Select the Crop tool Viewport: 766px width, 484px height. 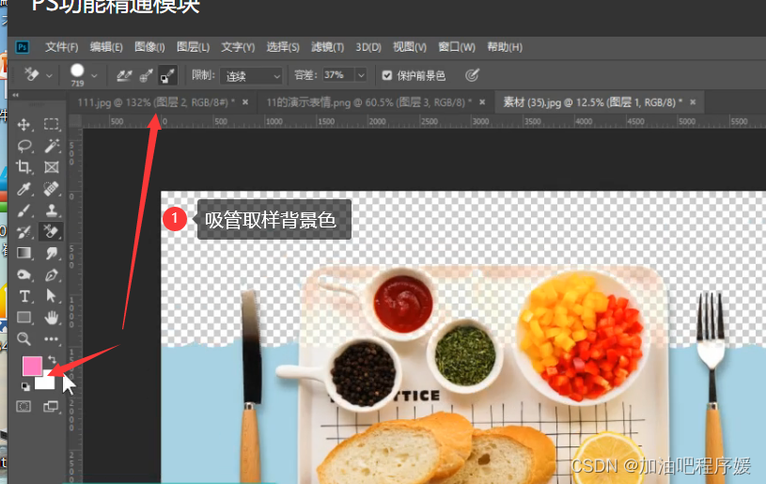click(23, 167)
